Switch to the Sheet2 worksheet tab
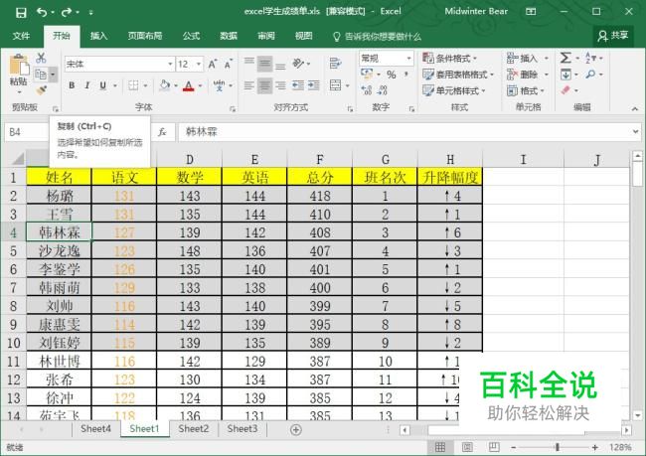Image resolution: width=646 pixels, height=456 pixels. [193, 429]
